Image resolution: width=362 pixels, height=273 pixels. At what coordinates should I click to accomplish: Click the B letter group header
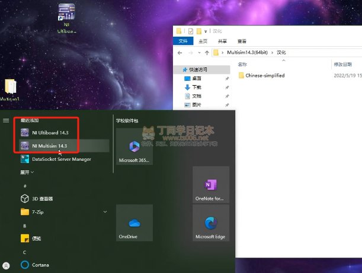click(x=25, y=226)
